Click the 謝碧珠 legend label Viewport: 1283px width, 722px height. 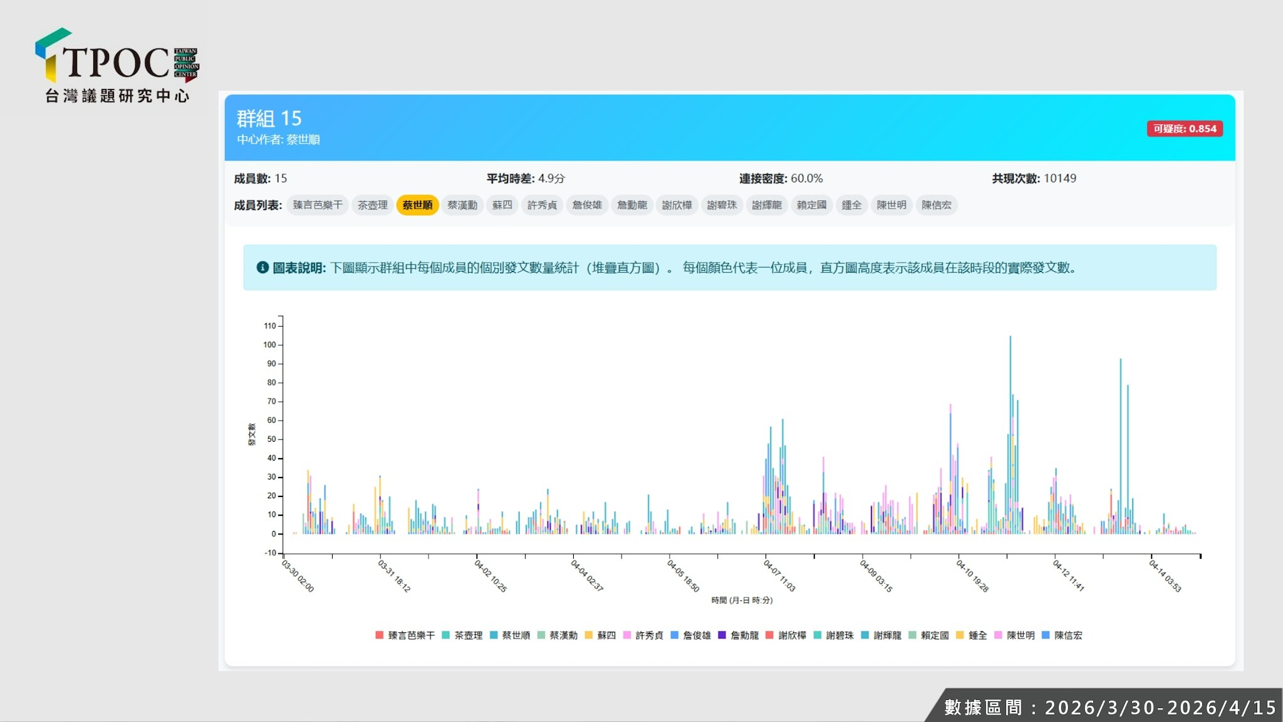point(839,636)
